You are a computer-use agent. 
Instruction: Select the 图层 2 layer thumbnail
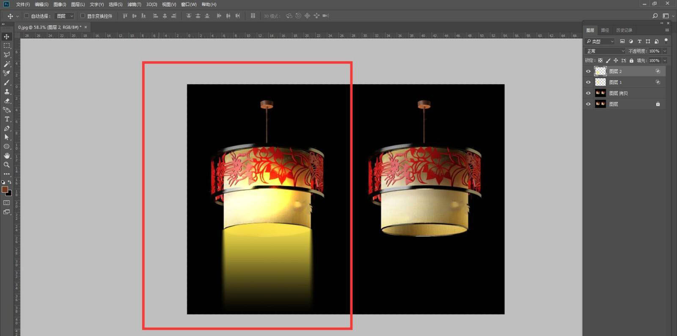(x=600, y=71)
